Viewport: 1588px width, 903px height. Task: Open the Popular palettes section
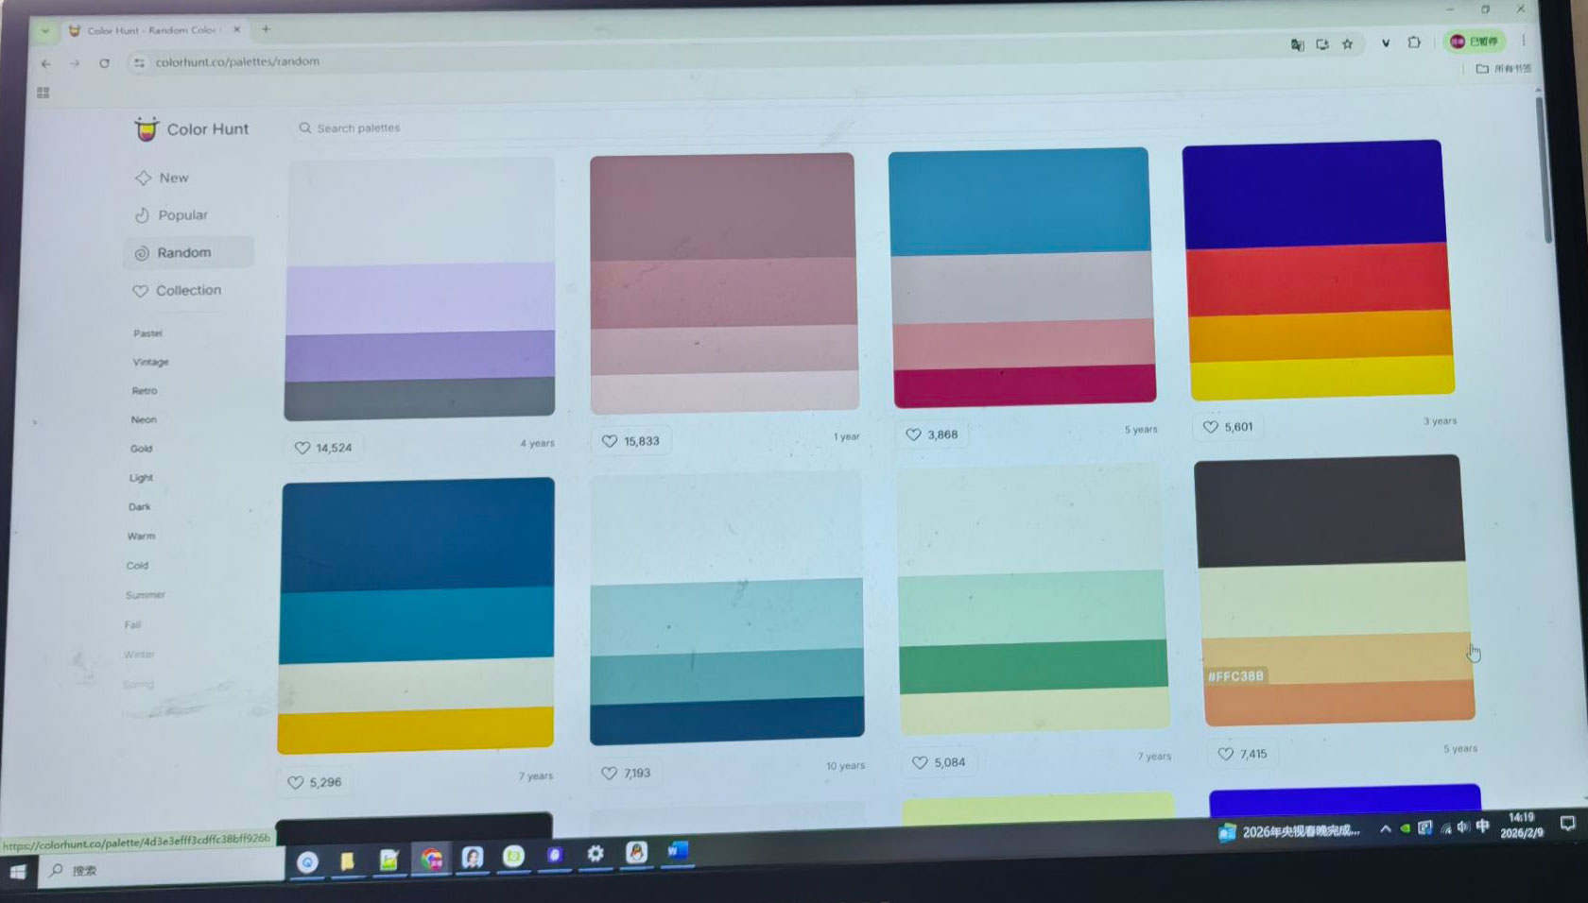coord(171,215)
